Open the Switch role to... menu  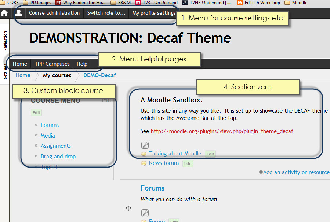click(x=106, y=13)
